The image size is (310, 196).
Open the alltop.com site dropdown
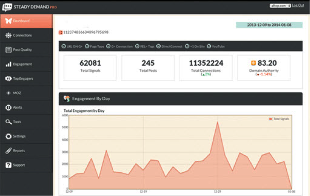coord(280,6)
